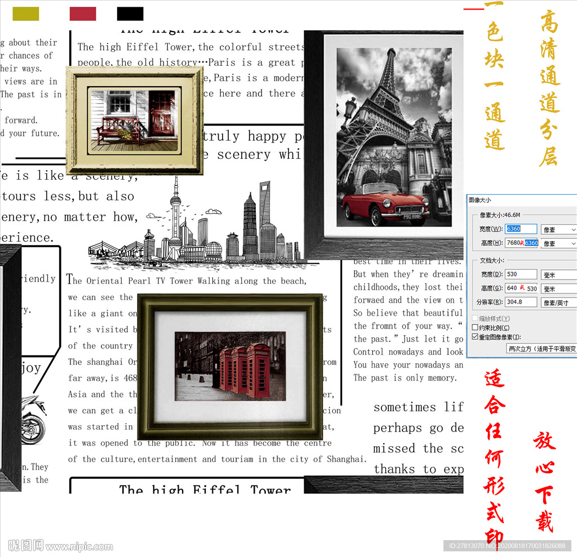Click "The past is only memory." line
The height and width of the screenshot is (557, 577).
(x=405, y=378)
